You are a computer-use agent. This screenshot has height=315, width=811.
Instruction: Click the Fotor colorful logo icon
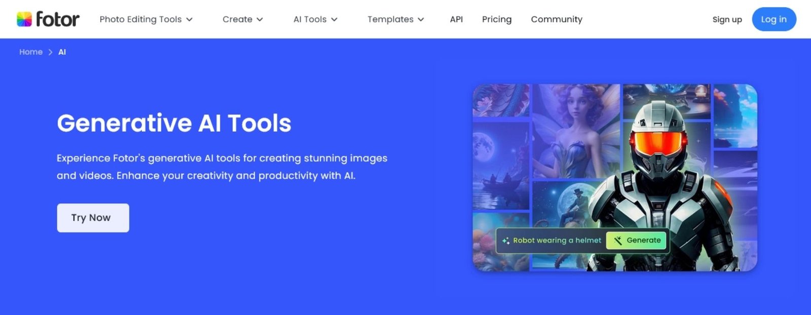pos(24,19)
